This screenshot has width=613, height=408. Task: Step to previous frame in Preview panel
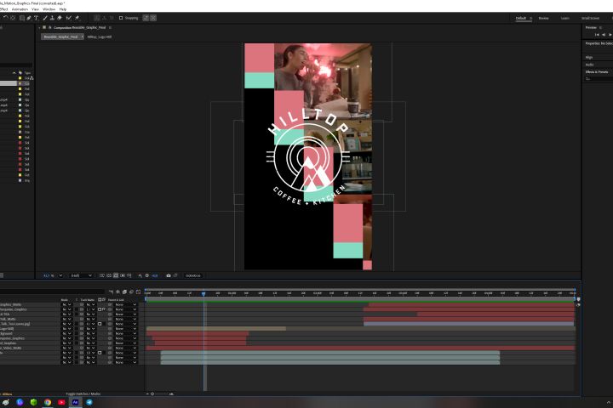pyautogui.click(x=604, y=35)
